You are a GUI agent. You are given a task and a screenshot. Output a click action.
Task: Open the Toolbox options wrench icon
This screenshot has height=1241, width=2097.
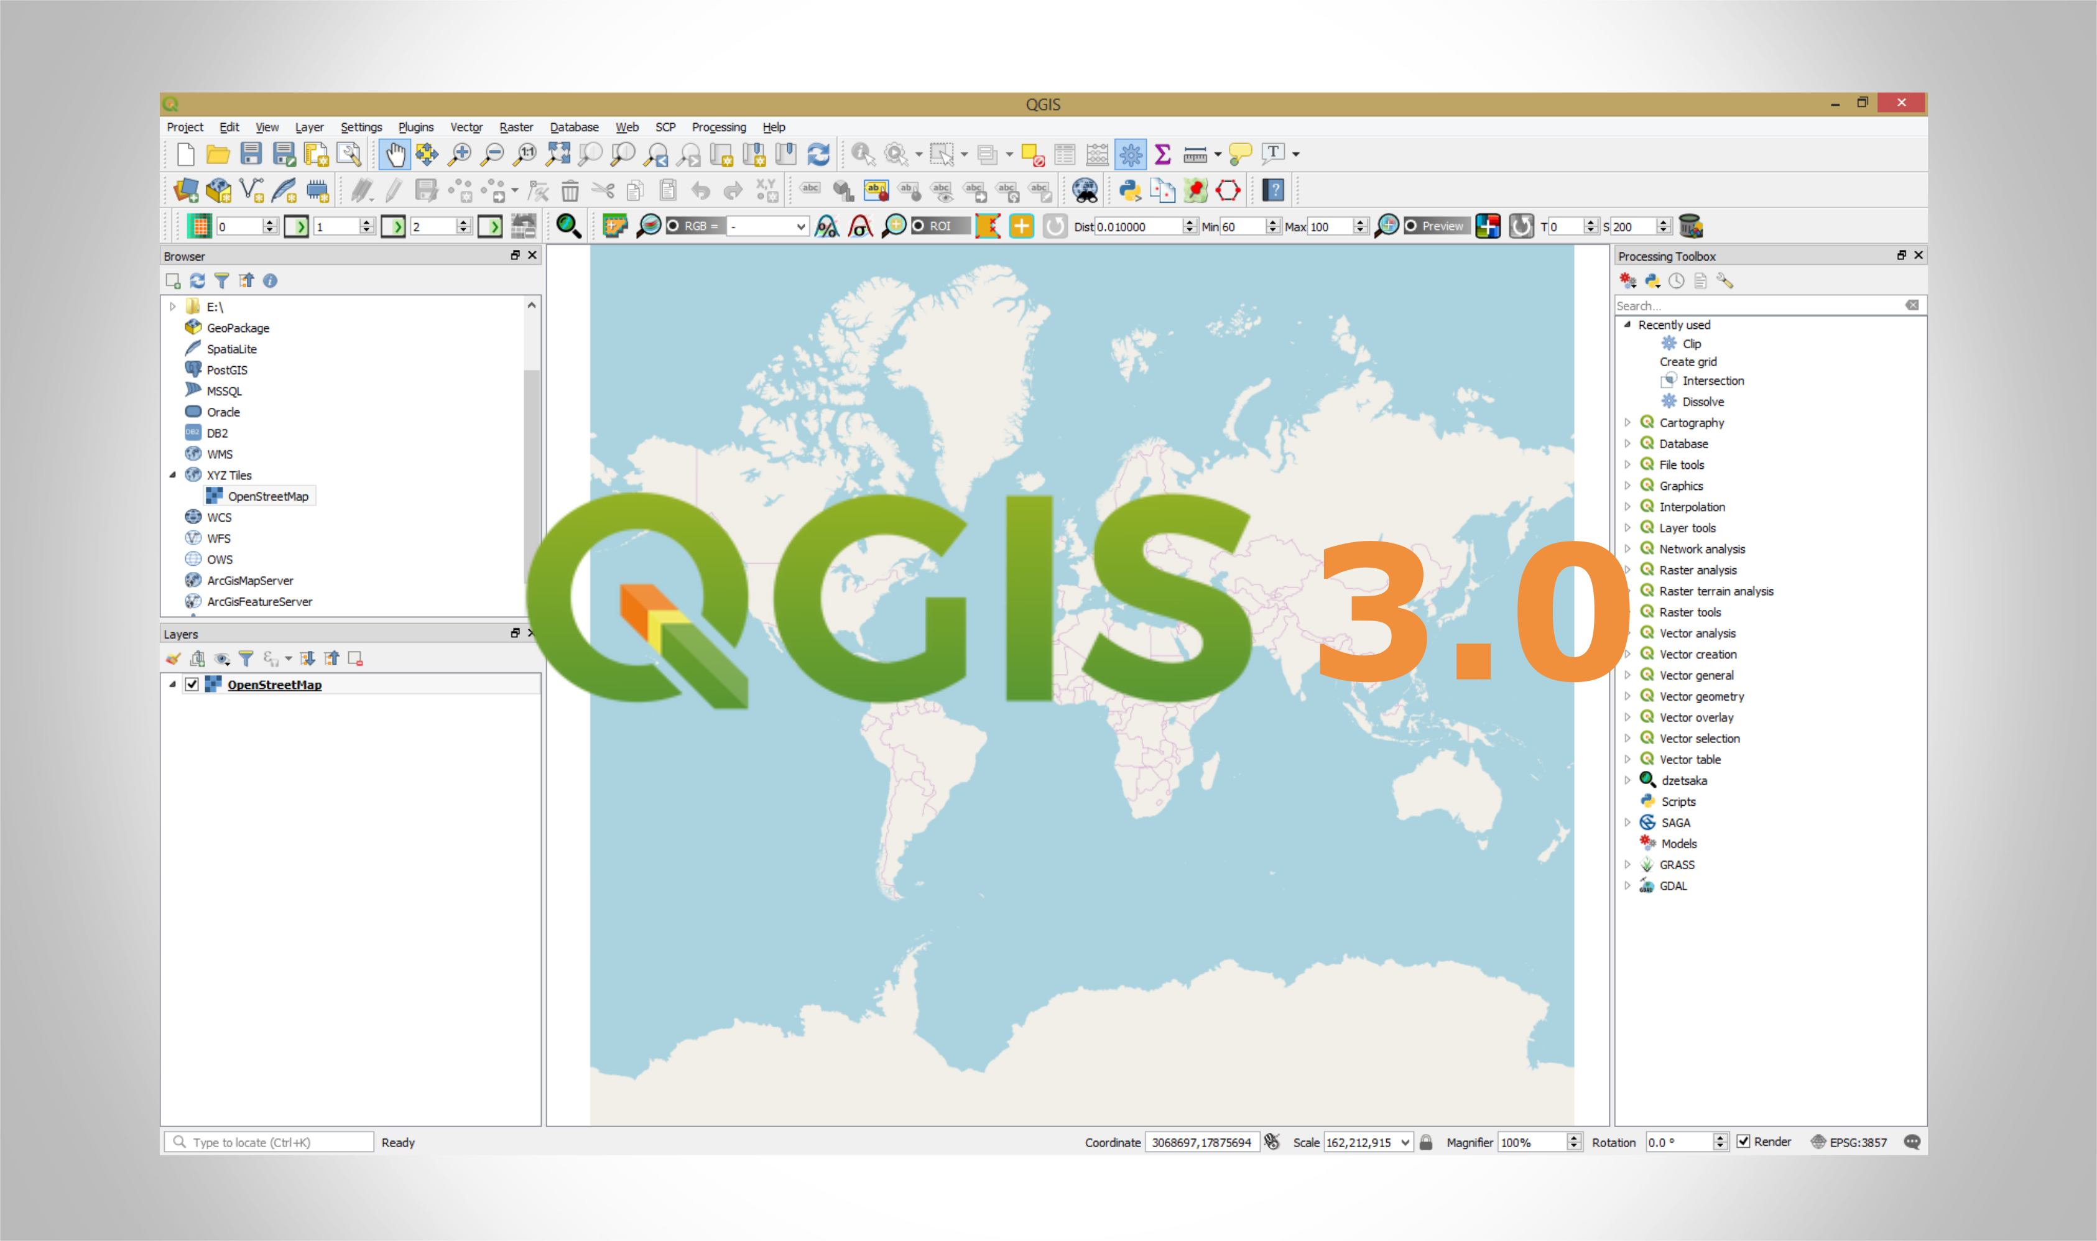[1724, 281]
